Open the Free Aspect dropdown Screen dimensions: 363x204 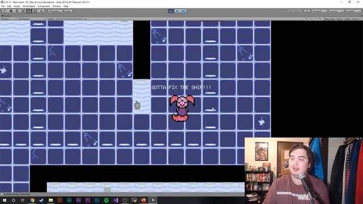(32, 19)
